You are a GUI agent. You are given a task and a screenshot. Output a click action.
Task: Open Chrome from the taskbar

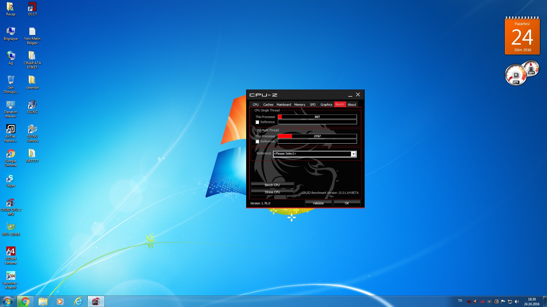25,301
